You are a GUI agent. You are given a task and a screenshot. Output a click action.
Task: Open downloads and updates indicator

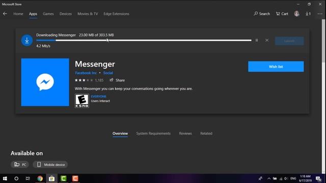point(308,14)
